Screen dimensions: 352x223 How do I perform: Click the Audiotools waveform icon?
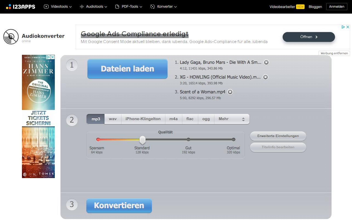point(82,7)
